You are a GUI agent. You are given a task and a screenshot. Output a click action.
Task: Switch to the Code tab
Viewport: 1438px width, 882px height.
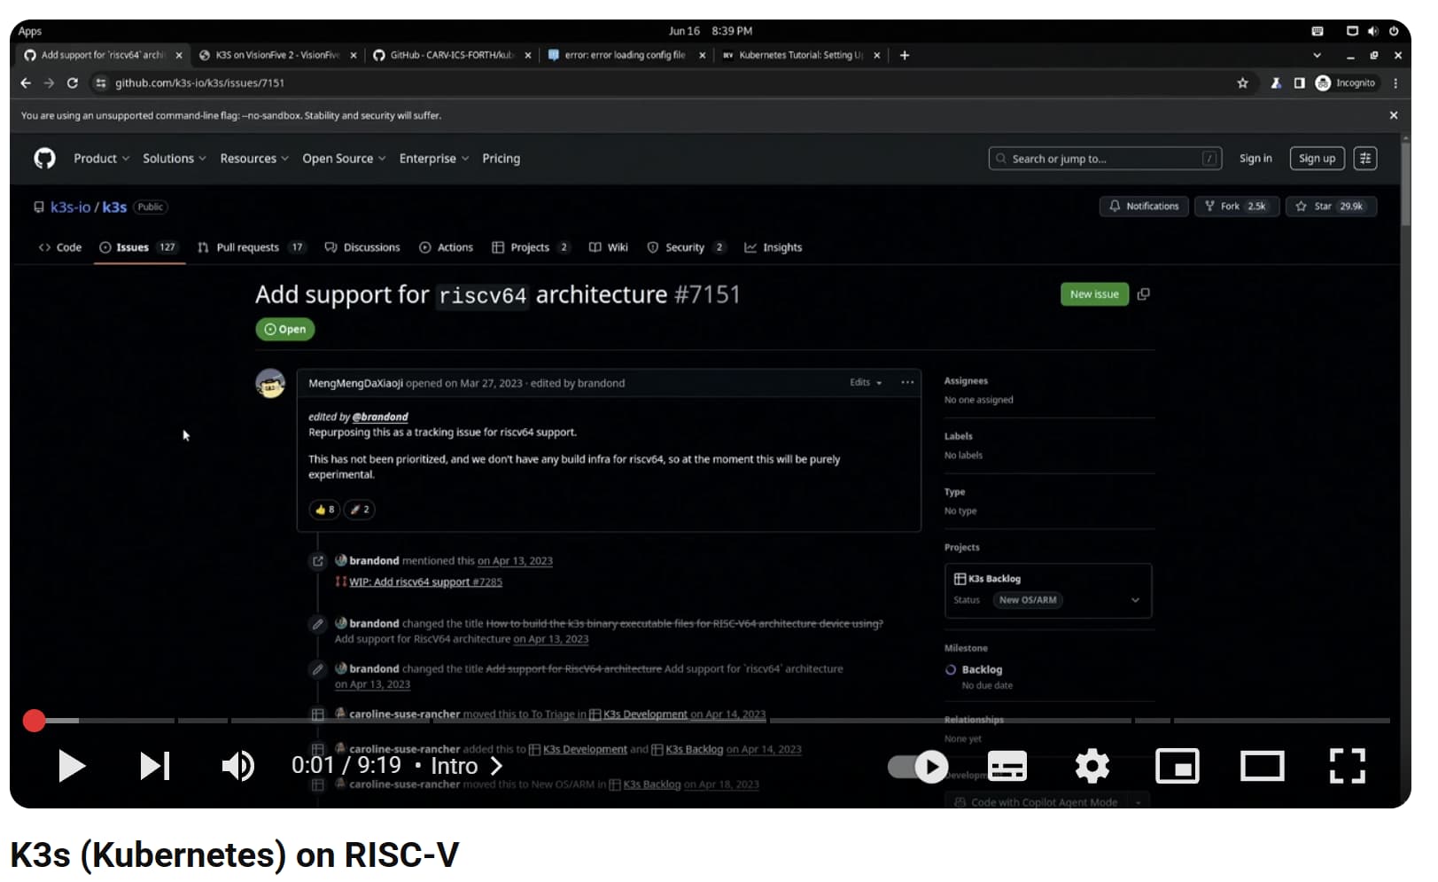tap(60, 247)
